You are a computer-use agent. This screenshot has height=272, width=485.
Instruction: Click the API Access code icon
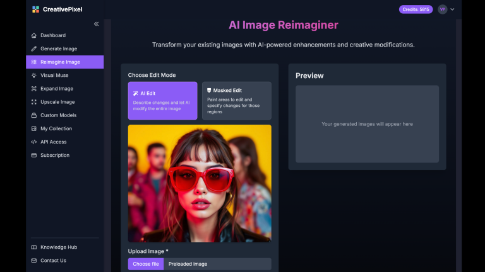tap(34, 142)
